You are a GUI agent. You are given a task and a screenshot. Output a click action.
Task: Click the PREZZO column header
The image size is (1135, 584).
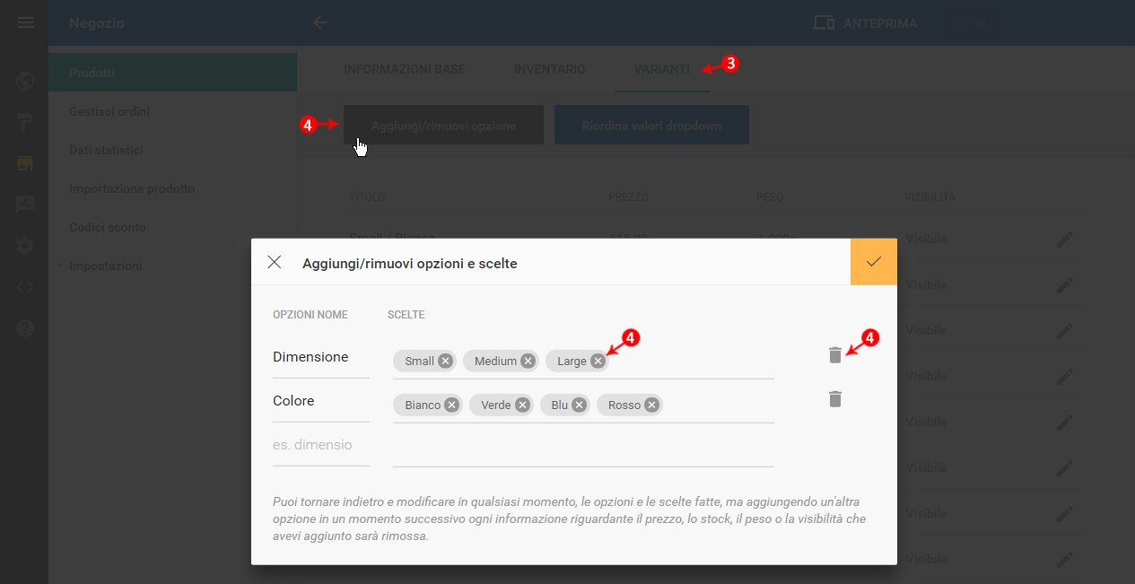(628, 196)
